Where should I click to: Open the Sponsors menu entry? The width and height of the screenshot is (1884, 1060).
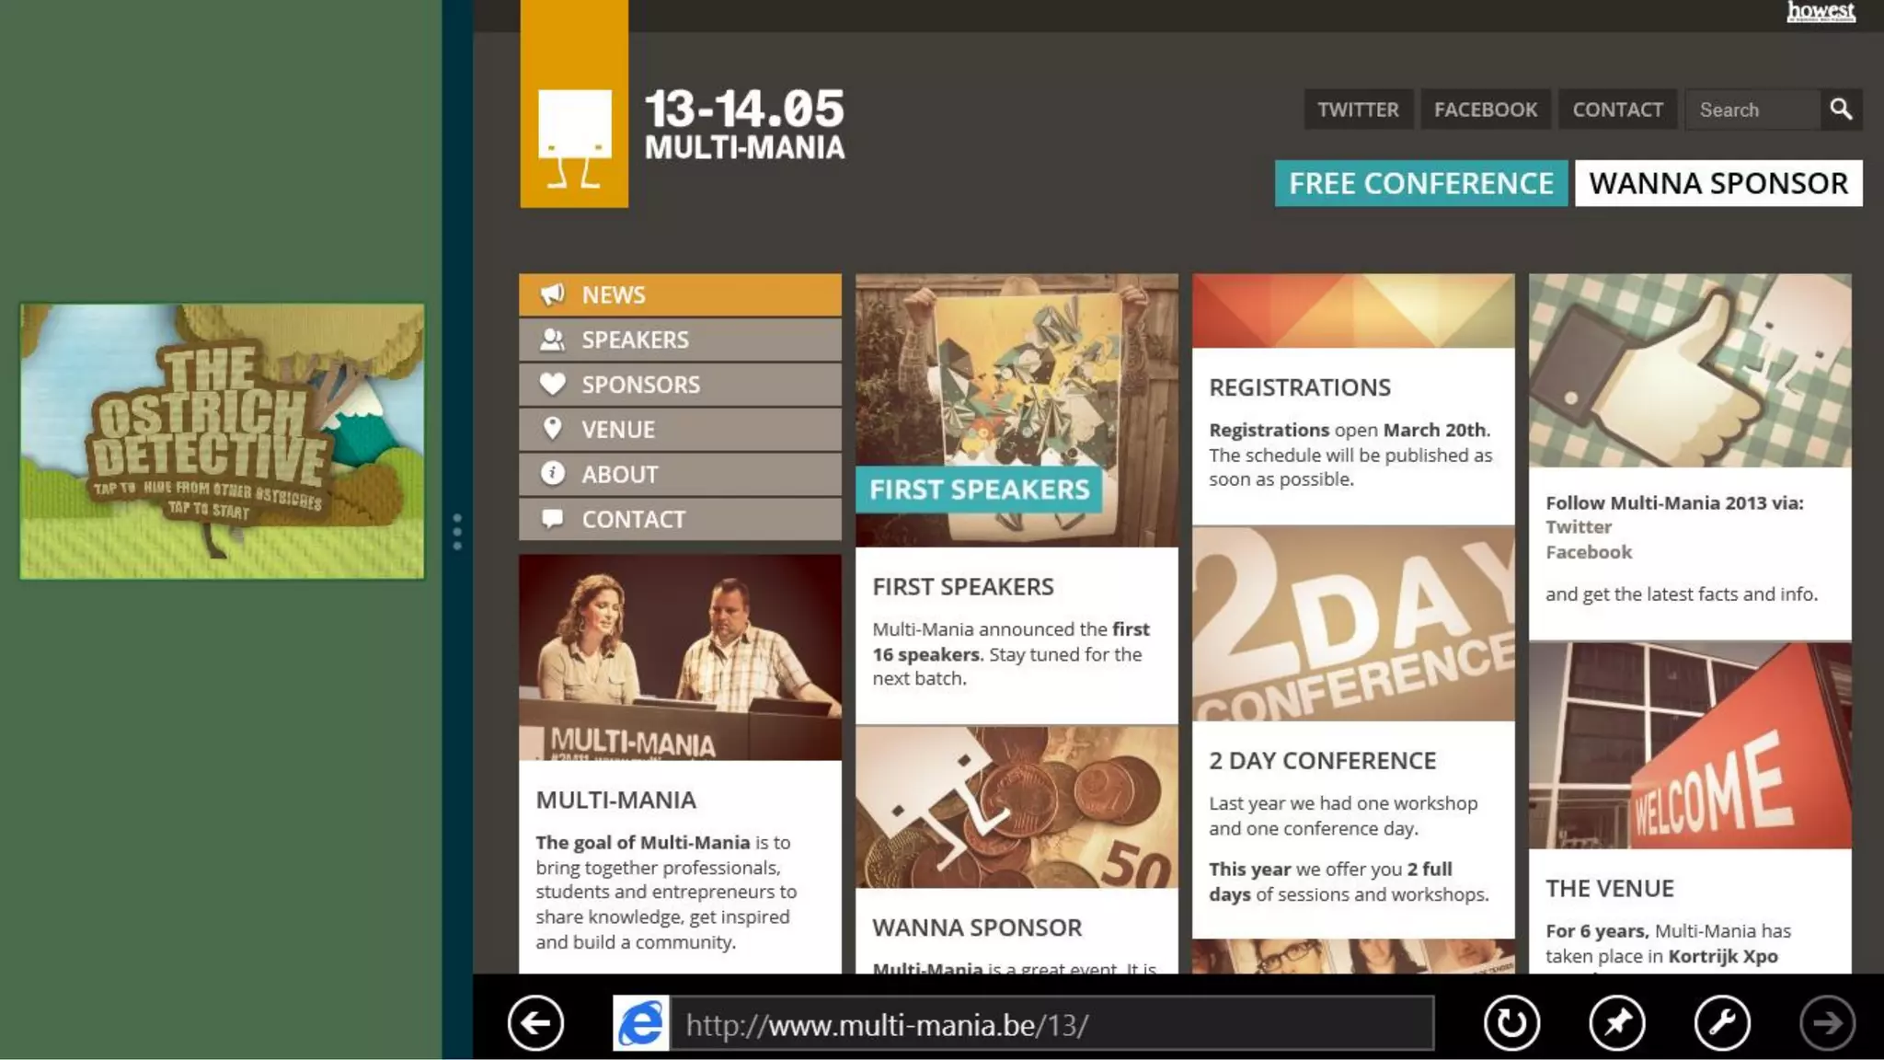click(x=680, y=385)
